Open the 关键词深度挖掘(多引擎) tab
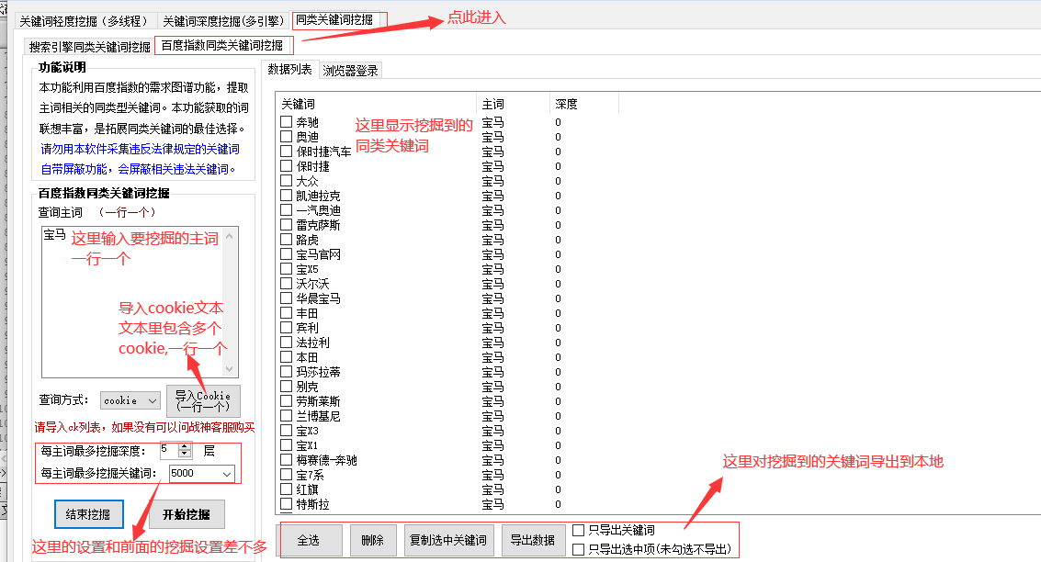 [223, 20]
